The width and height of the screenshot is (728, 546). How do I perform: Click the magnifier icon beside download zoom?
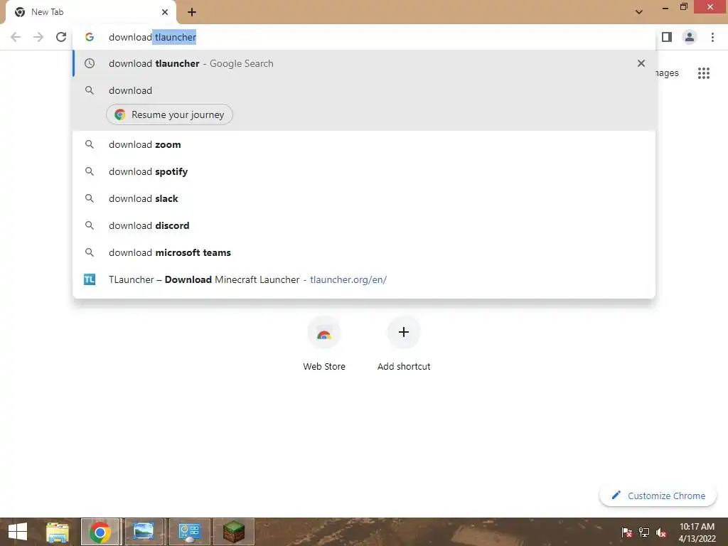click(x=90, y=144)
